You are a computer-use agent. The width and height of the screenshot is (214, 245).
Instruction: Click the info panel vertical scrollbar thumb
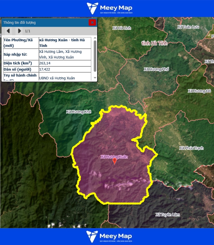[x=95, y=56]
